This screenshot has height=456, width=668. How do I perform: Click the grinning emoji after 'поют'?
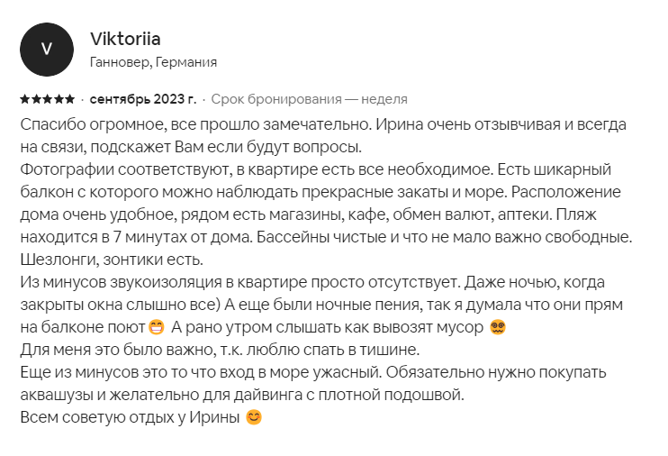tap(157, 328)
